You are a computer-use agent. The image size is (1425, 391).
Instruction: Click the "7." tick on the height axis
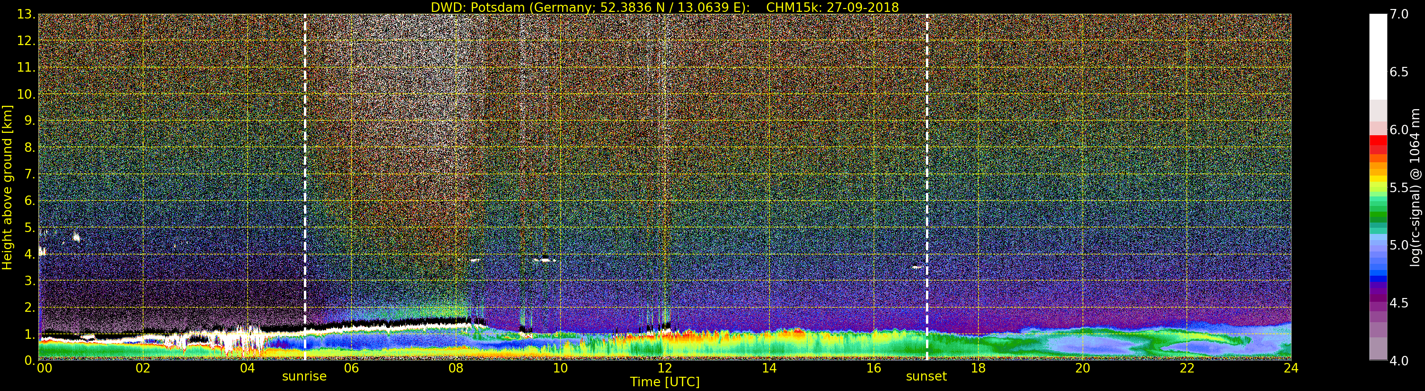coord(30,174)
